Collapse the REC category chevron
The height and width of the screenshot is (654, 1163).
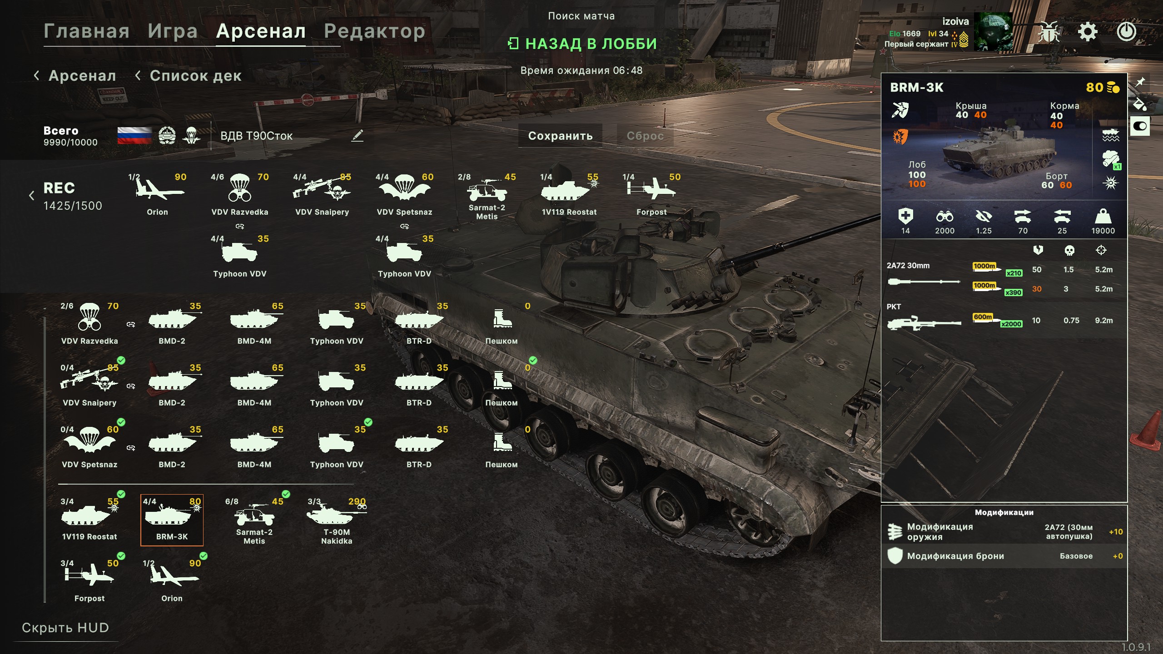(31, 196)
